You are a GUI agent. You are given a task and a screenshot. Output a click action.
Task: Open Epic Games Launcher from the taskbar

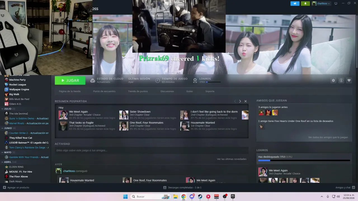click(233, 197)
